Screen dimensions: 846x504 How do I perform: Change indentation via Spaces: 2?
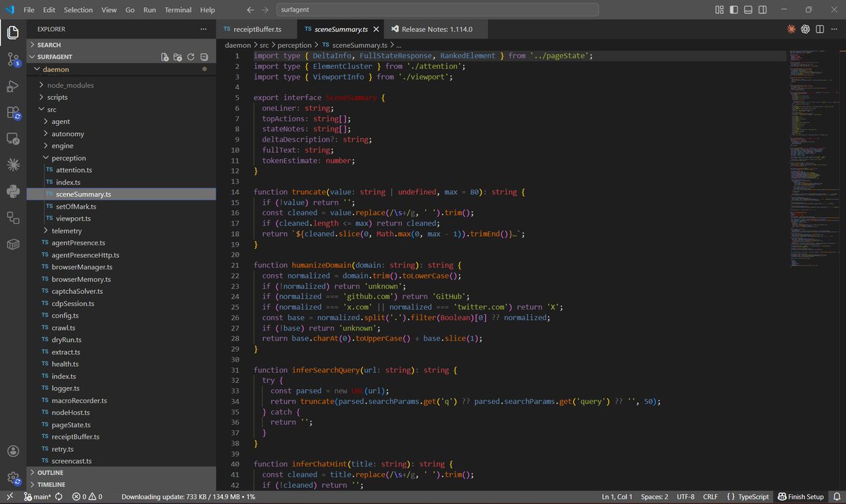click(656, 496)
